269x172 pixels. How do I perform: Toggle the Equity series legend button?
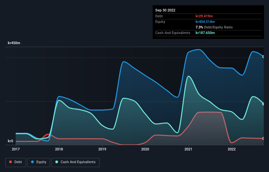(x=39, y=162)
